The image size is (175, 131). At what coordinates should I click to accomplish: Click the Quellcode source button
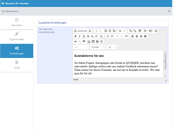click(81, 31)
